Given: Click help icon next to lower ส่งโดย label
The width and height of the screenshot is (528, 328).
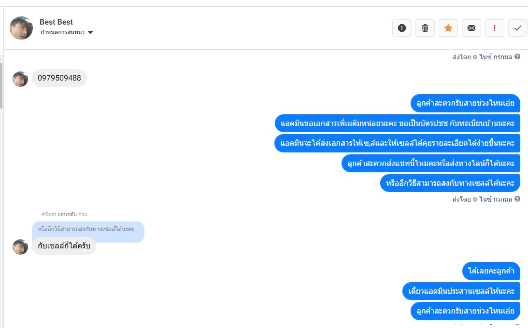Looking at the screenshot, I should (x=517, y=199).
